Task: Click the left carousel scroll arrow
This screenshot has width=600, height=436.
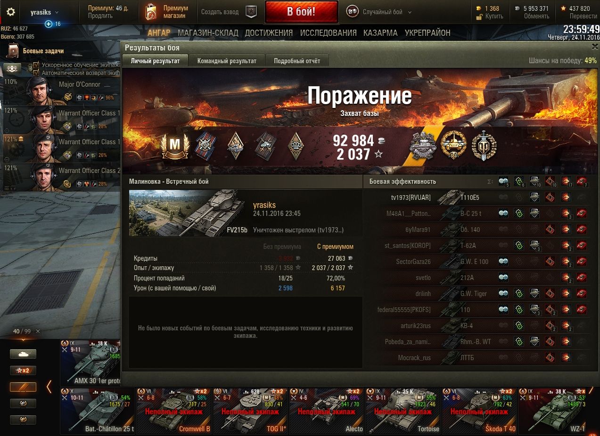Action: (x=49, y=387)
